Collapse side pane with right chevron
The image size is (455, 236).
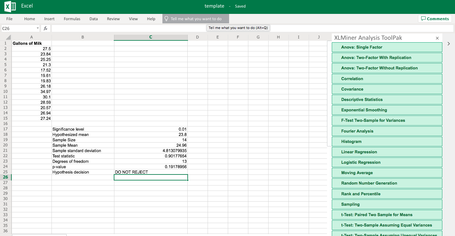coord(448,44)
